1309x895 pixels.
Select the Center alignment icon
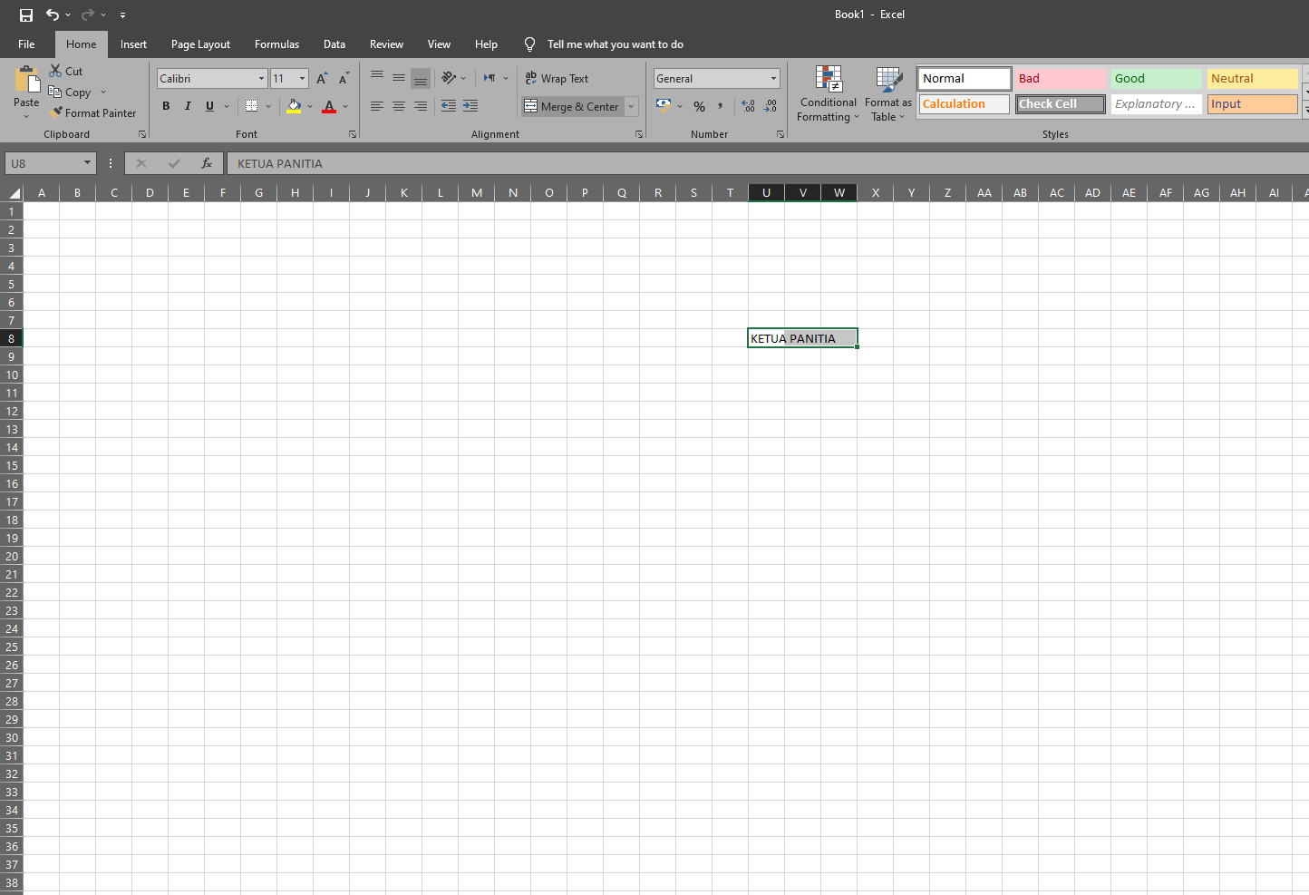[x=399, y=106]
